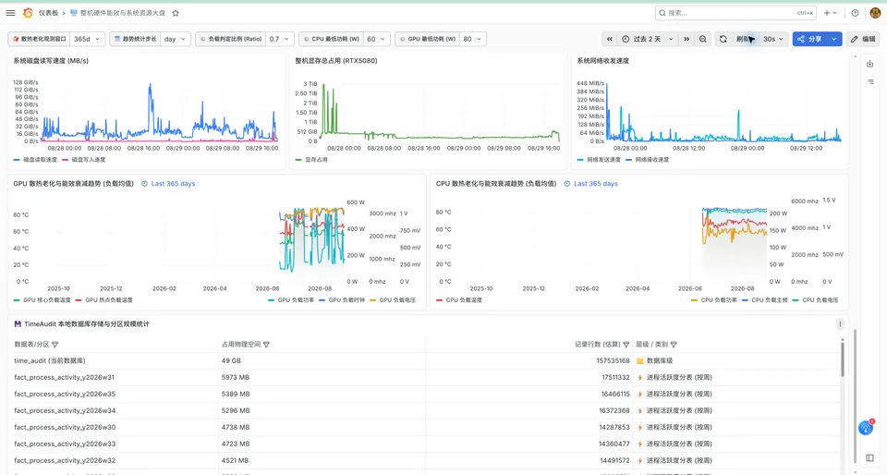
Task: Filter the 记录行数 (估算) column
Action: coord(626,345)
